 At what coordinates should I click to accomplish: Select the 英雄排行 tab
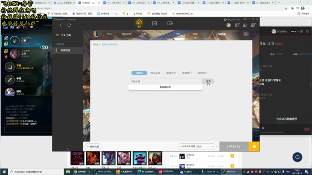pos(187,73)
